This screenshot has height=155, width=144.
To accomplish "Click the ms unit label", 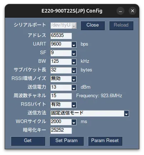I will pyautogui.click(x=84, y=122).
